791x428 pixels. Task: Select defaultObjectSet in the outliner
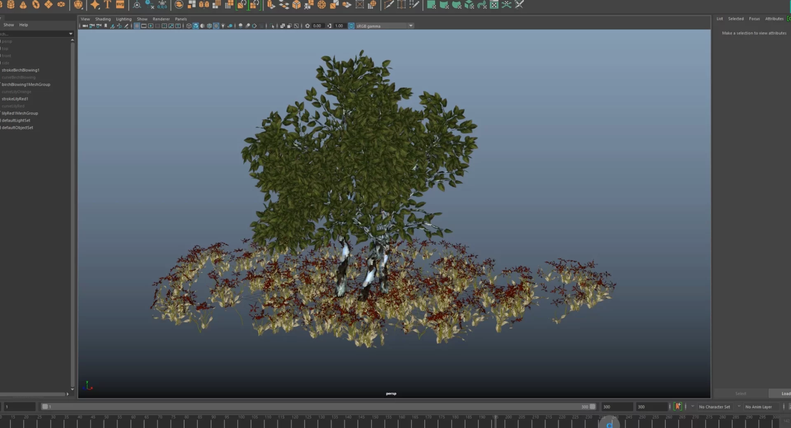(x=17, y=128)
